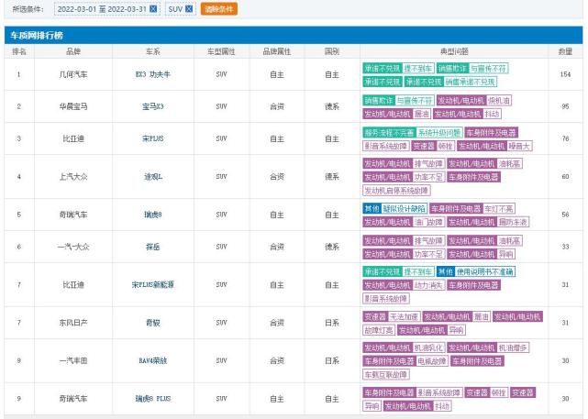Image resolution: width=588 pixels, height=419 pixels.
Task: Select the count 56 for 瑞虎8
Action: click(x=565, y=215)
